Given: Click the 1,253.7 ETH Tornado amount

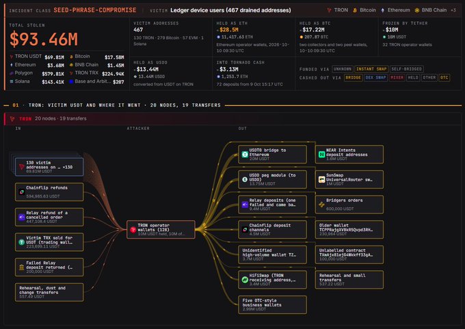Looking at the screenshot, I should [x=235, y=77].
